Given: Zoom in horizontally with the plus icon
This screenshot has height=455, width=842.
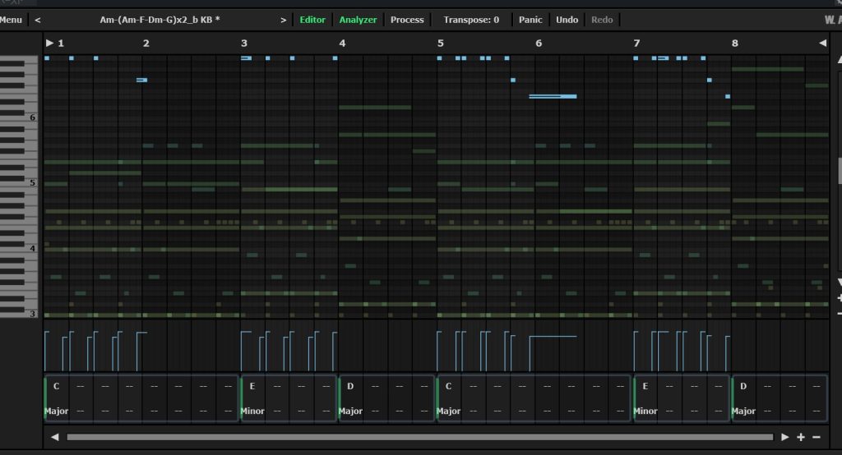Looking at the screenshot, I should click(801, 437).
